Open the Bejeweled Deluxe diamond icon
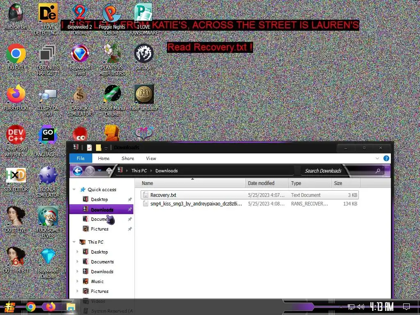This screenshot has width=420, height=315. point(48,262)
